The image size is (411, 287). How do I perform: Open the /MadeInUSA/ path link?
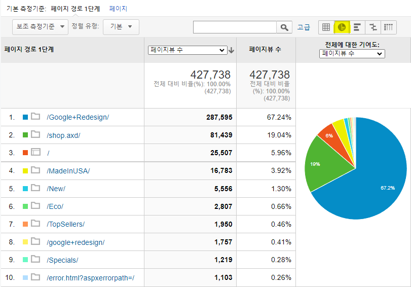pyautogui.click(x=68, y=171)
